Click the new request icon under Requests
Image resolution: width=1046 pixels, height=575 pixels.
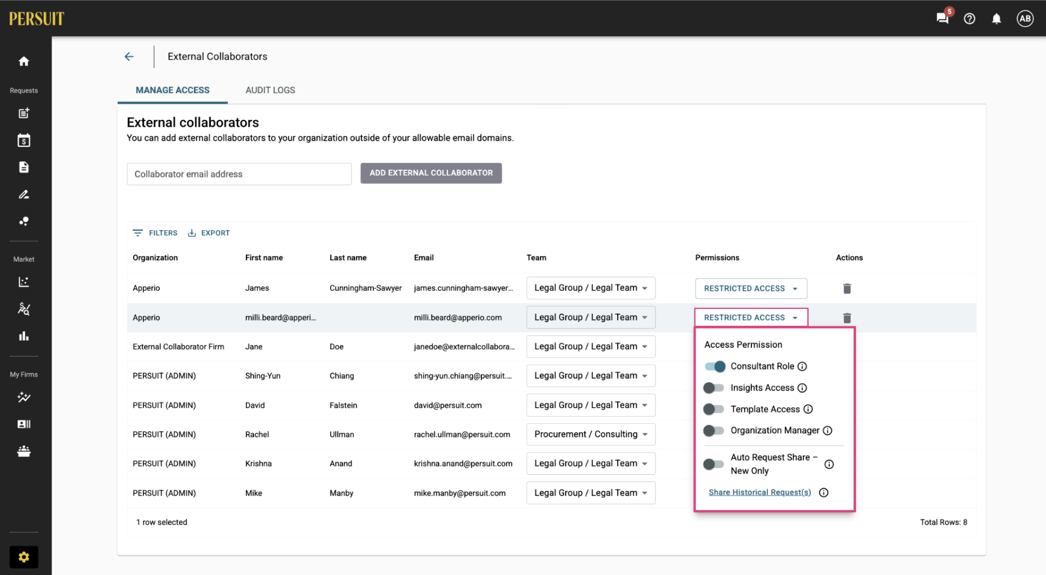pos(24,113)
